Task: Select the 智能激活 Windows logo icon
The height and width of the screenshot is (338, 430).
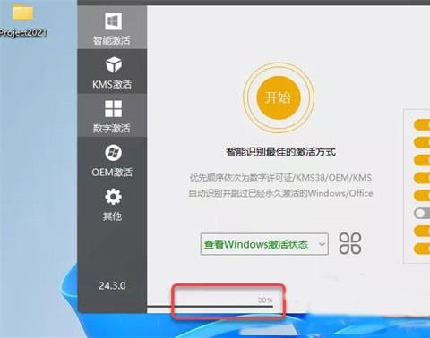Action: point(114,21)
